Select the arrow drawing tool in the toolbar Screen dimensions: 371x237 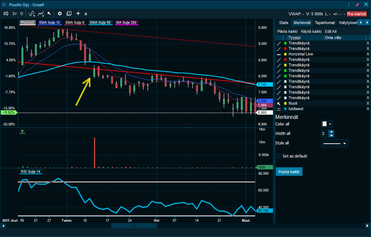point(49,14)
